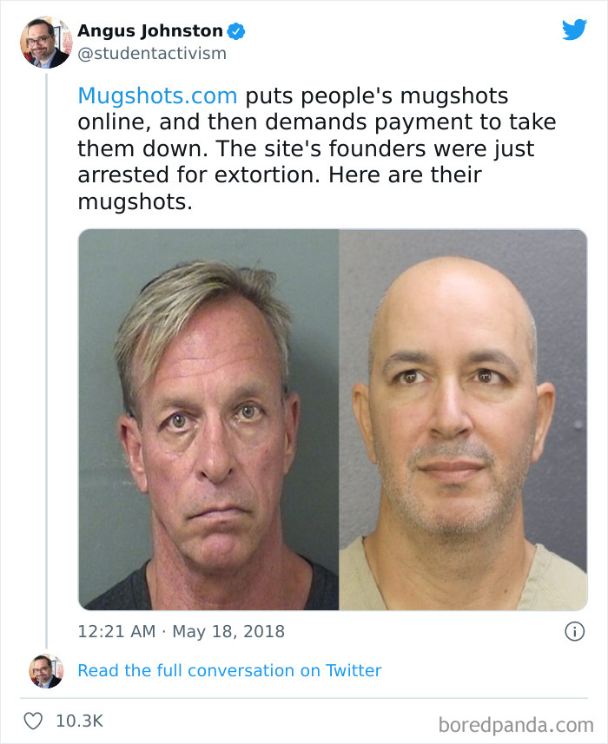Image resolution: width=608 pixels, height=744 pixels.
Task: Open the tweet info icon
Action: (x=574, y=631)
